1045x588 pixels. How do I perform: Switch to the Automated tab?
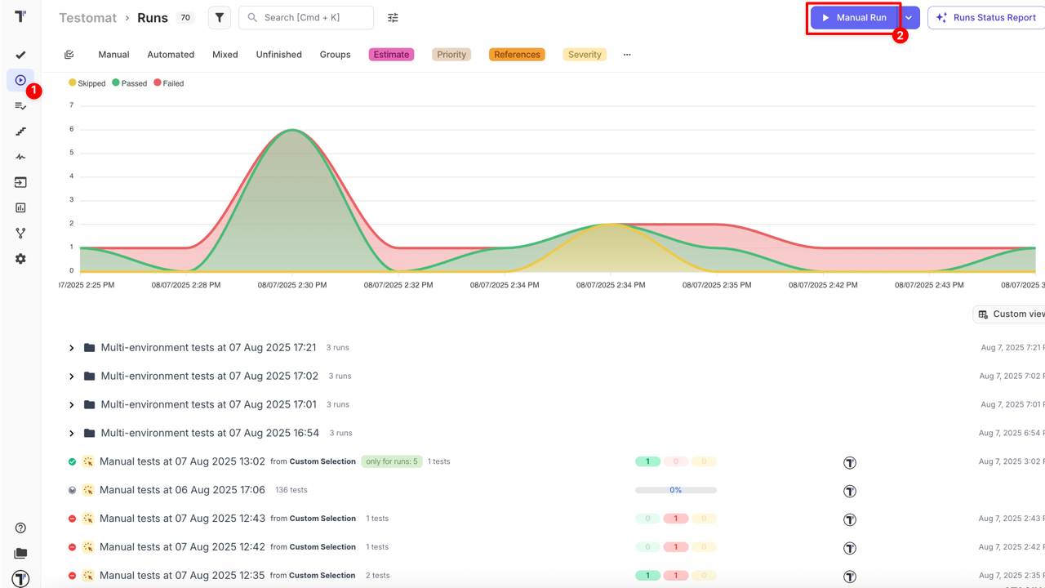(171, 55)
